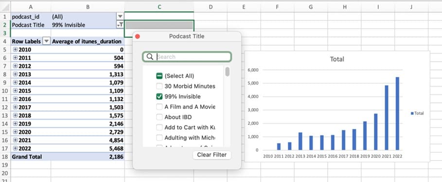Select row 1 header
Viewport: 442px width, 182px height.
[5, 17]
